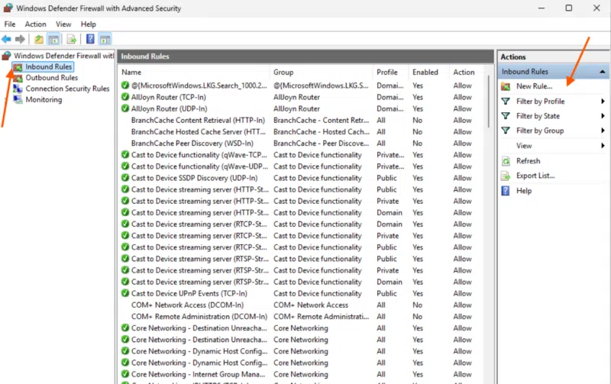611x384 pixels.
Task: Toggle the Show/Hide Action Pane toolbar icon
Action: click(105, 39)
